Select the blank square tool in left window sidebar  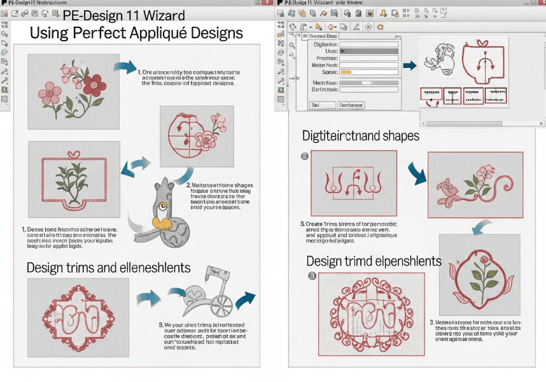click(4, 99)
